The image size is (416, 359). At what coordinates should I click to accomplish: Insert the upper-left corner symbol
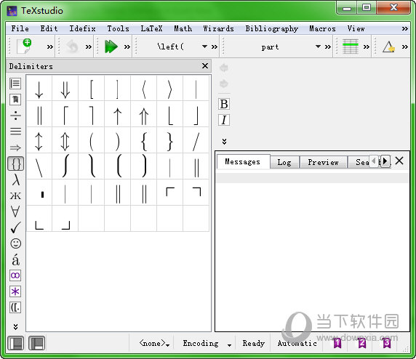coord(169,193)
